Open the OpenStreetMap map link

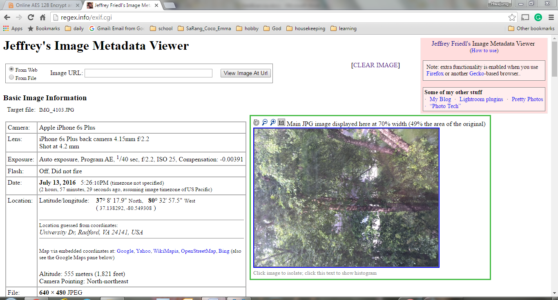point(199,251)
